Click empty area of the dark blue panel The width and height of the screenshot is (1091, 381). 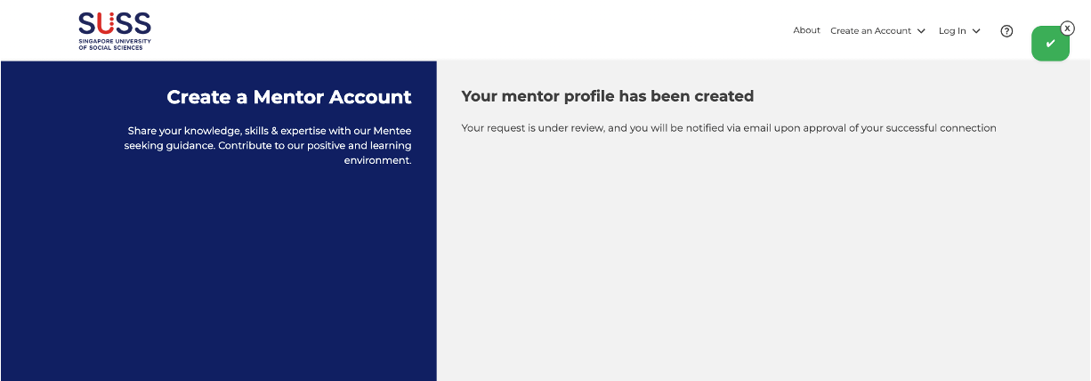pyautogui.click(x=218, y=276)
